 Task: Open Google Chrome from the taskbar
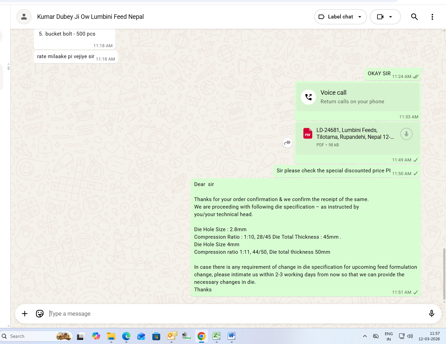(201, 336)
